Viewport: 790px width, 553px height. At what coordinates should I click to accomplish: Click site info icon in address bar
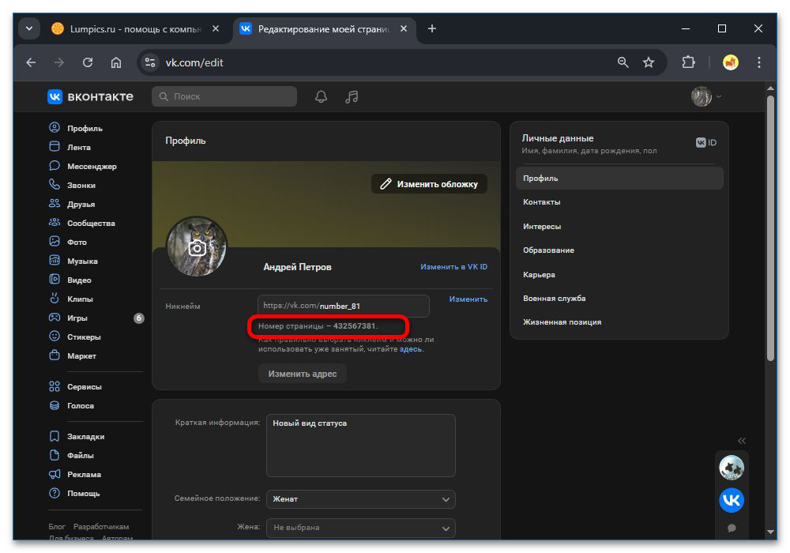click(150, 62)
